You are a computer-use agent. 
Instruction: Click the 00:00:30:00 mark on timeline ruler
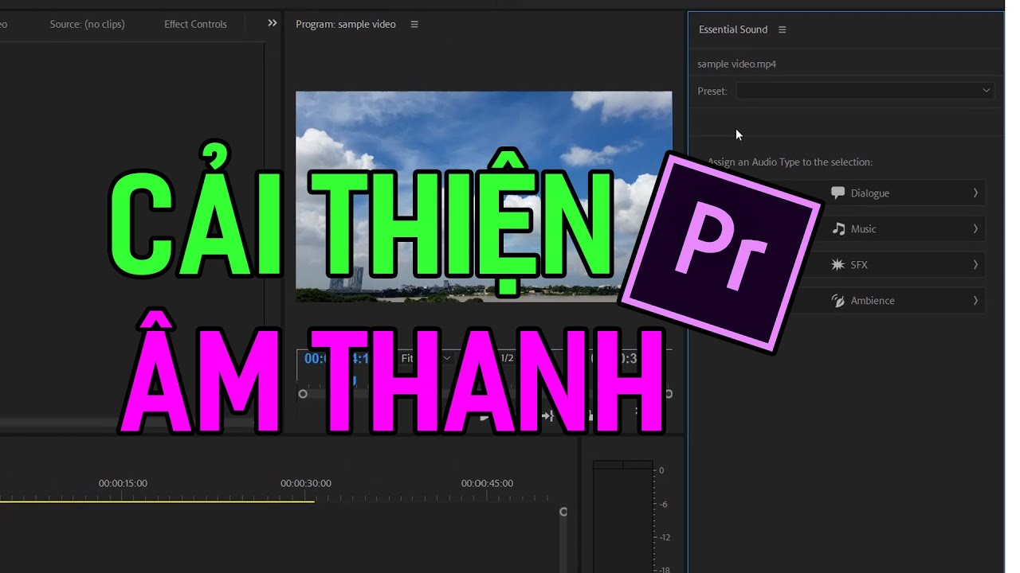[306, 483]
